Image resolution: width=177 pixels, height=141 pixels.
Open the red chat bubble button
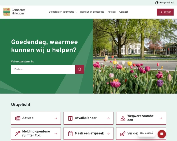coord(162,134)
